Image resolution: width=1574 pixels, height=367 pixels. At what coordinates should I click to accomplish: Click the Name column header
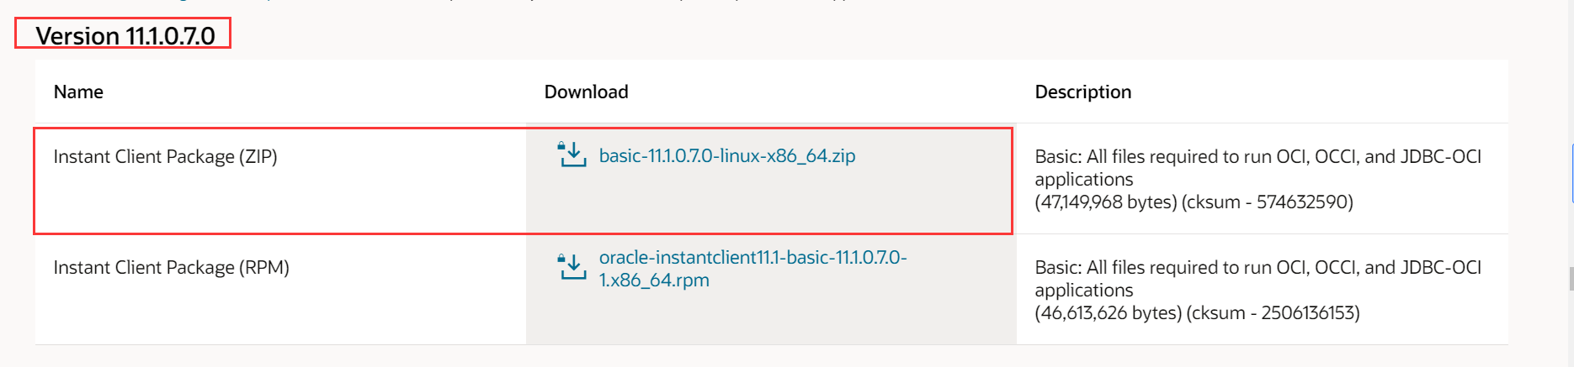point(78,92)
